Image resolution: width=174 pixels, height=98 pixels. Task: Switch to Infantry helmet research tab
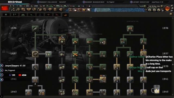tap(6, 15)
